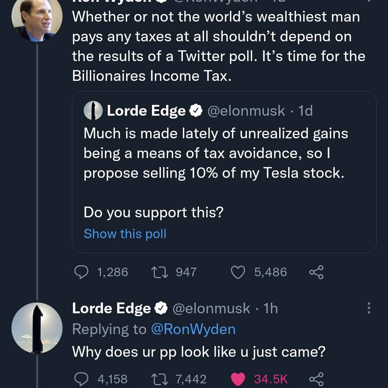This screenshot has width=388, height=388.
Task: Retweet the reply with 7,442 retweets
Action: point(160,379)
